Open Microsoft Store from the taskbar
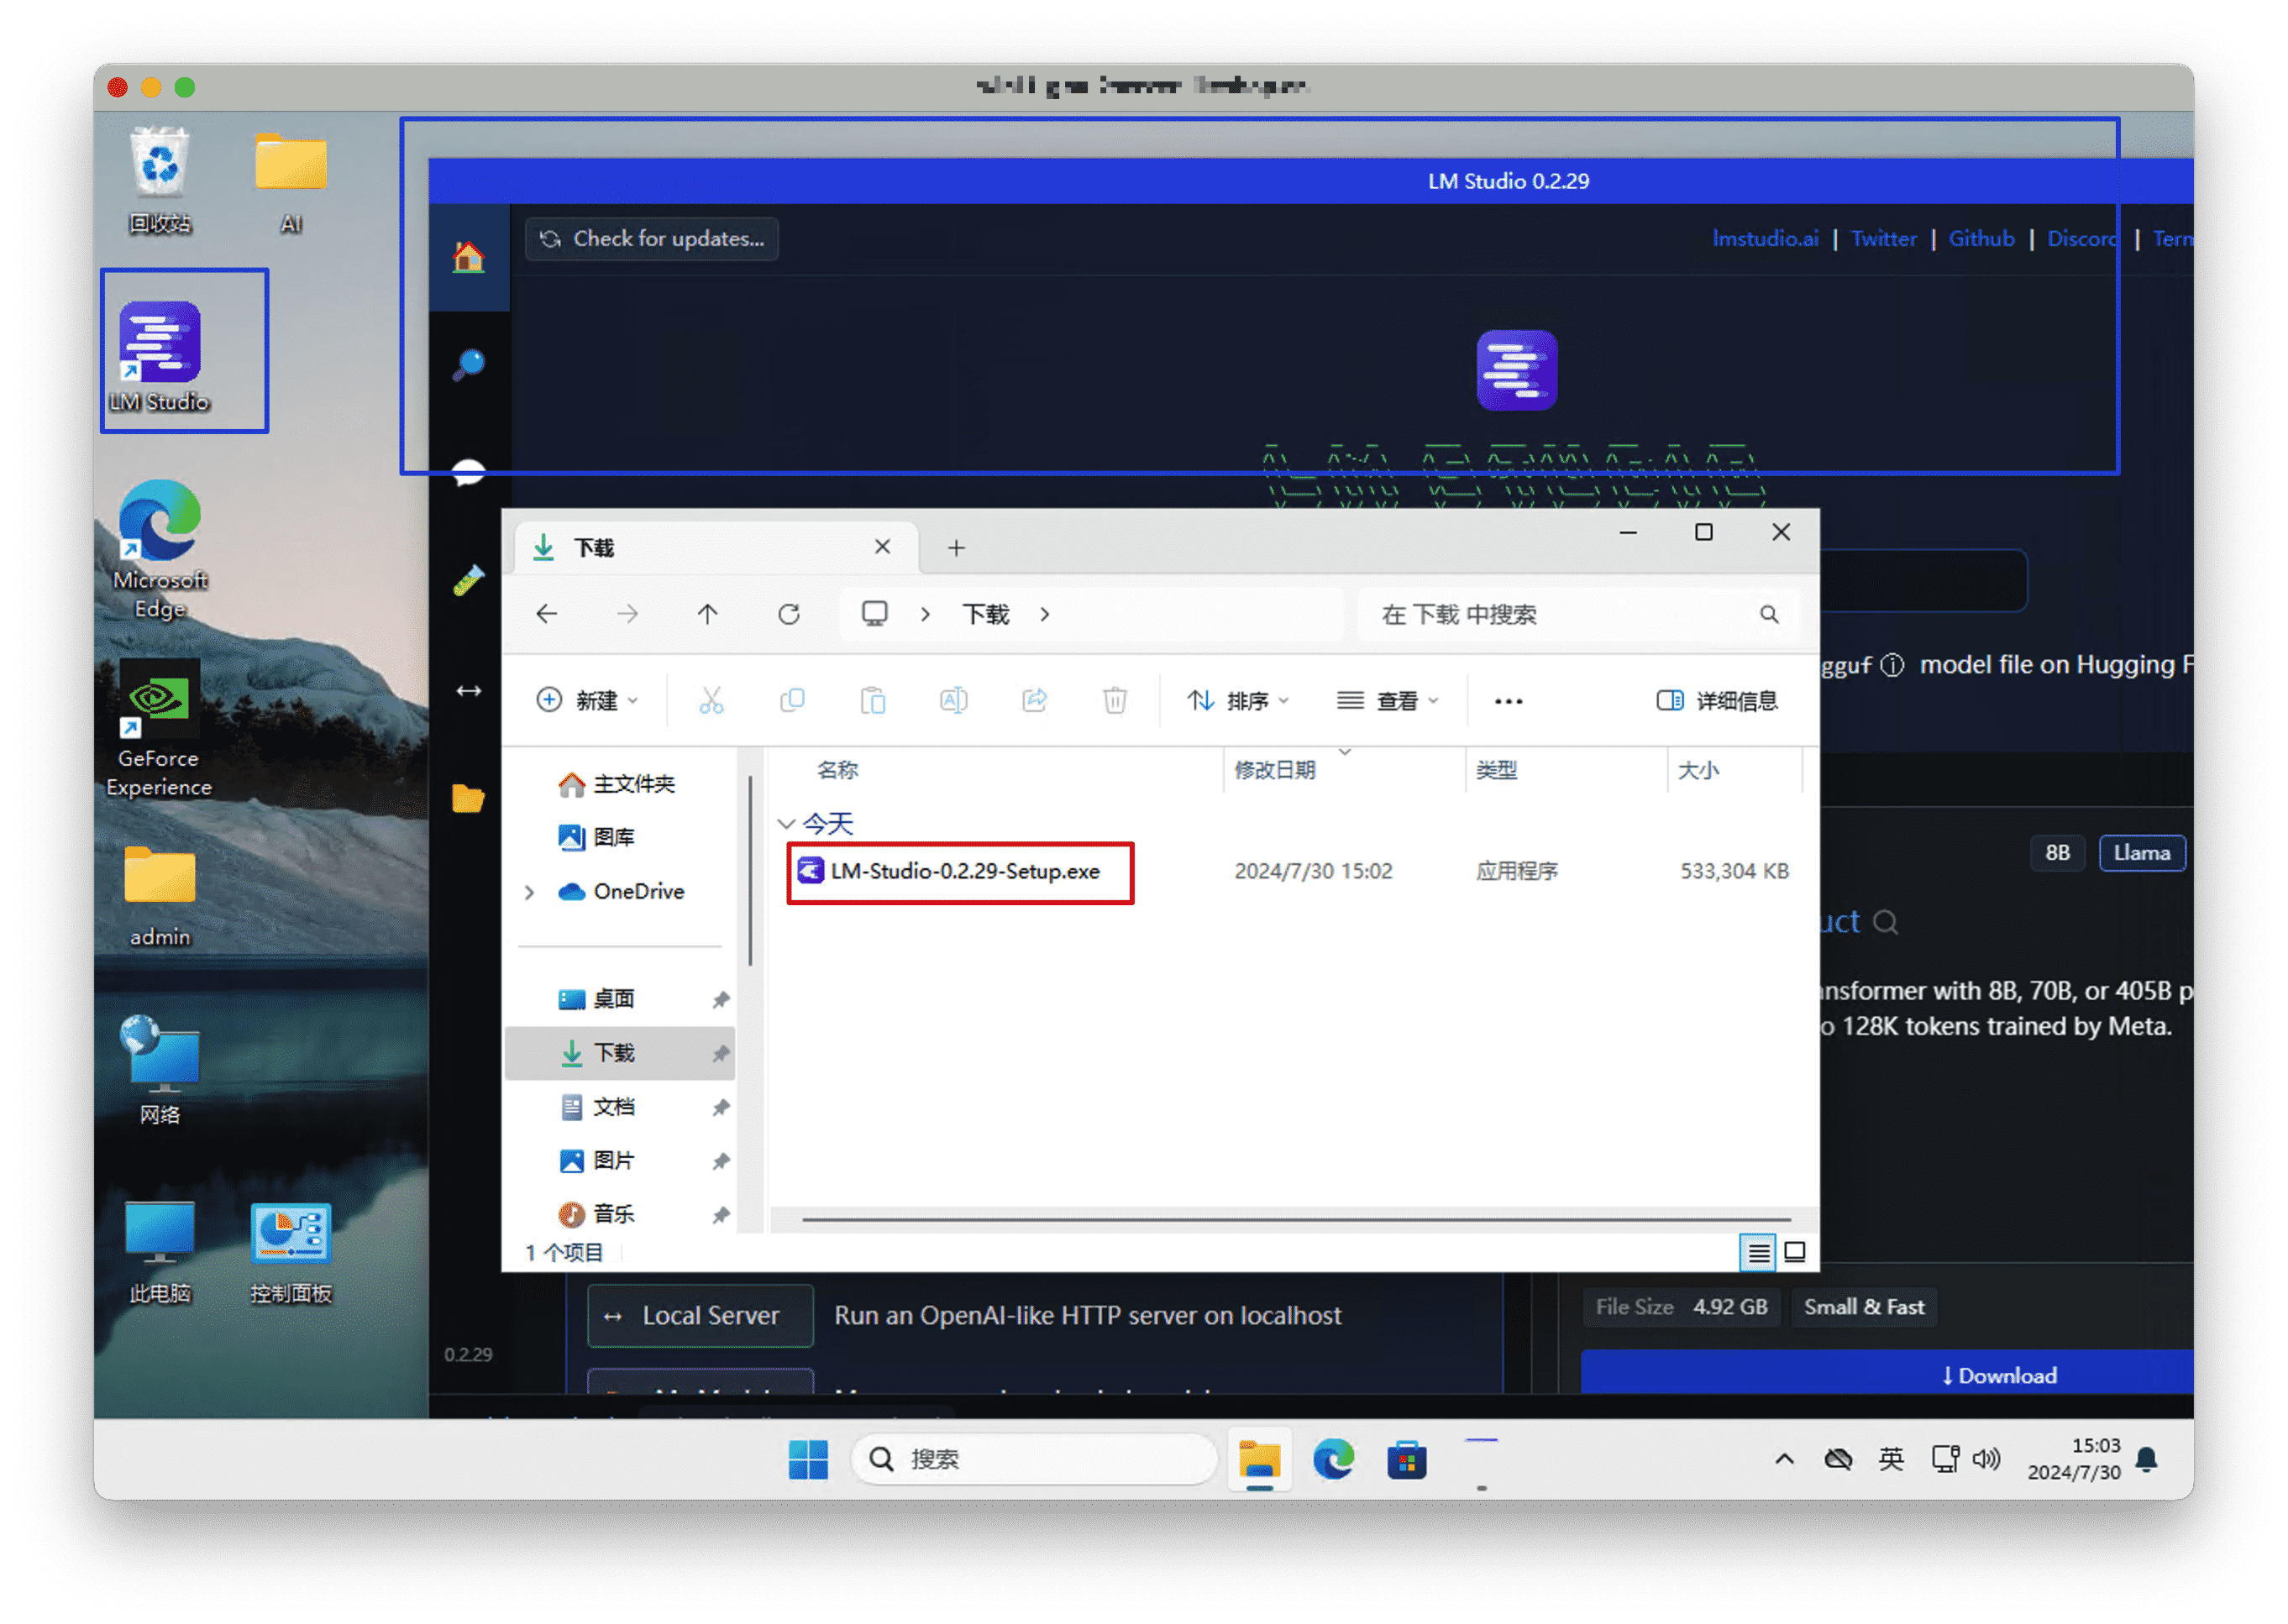The image size is (2288, 1624). pyautogui.click(x=1406, y=1459)
